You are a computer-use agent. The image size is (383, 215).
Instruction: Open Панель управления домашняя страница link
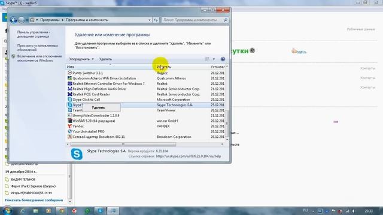(x=34, y=34)
